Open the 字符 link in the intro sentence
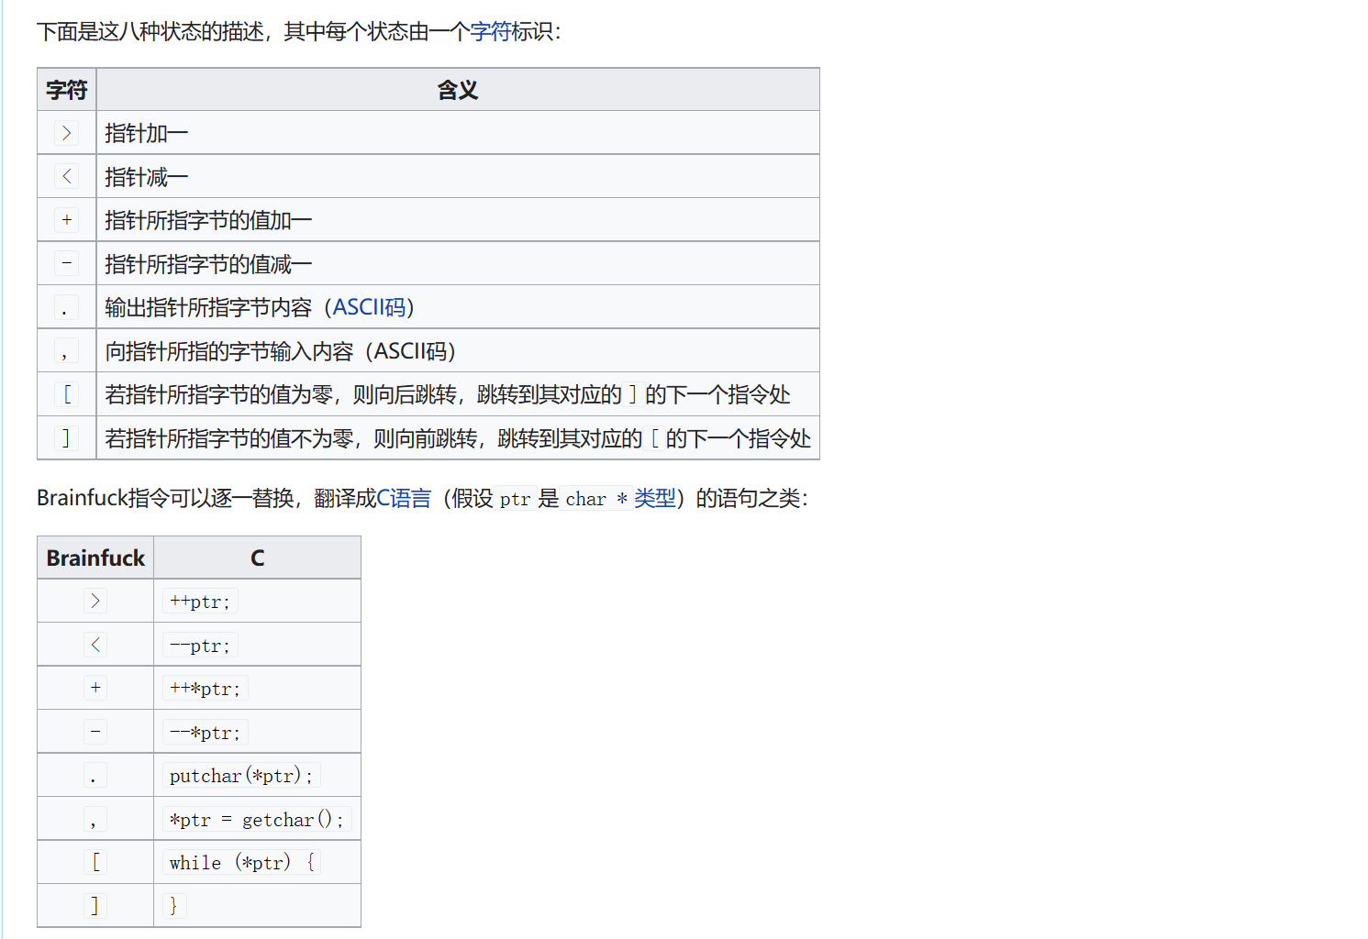Image resolution: width=1368 pixels, height=939 pixels. click(490, 32)
